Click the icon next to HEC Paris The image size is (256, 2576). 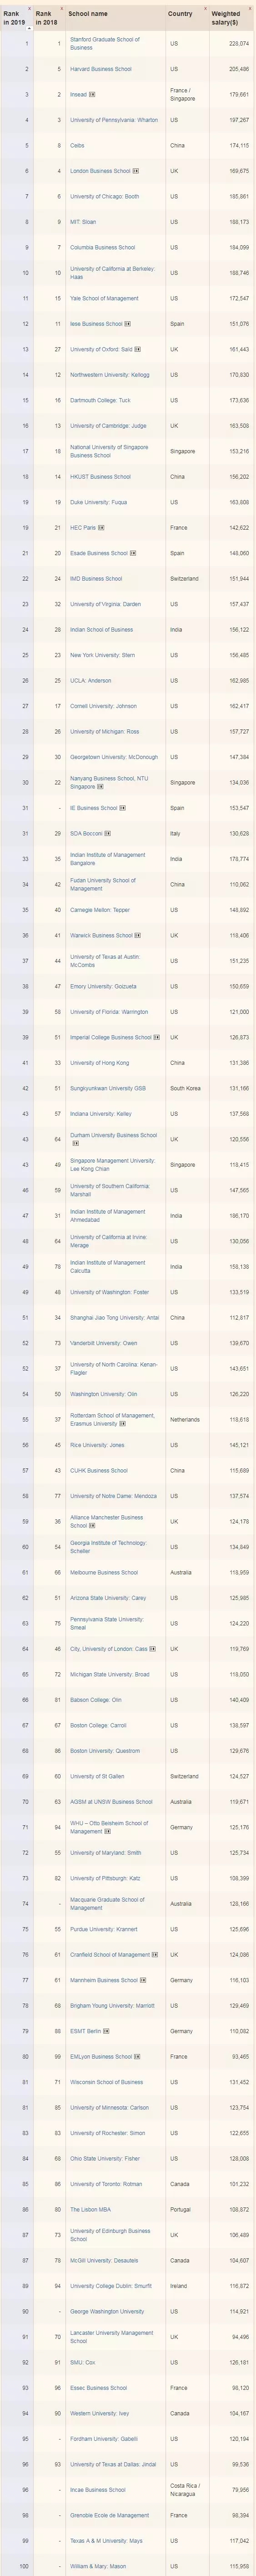pos(101,528)
